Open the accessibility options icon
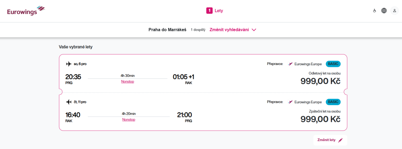This screenshot has width=402, height=149. [375, 11]
